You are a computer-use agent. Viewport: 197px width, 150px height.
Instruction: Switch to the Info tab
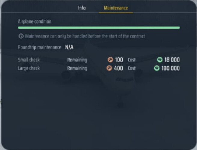(82, 8)
